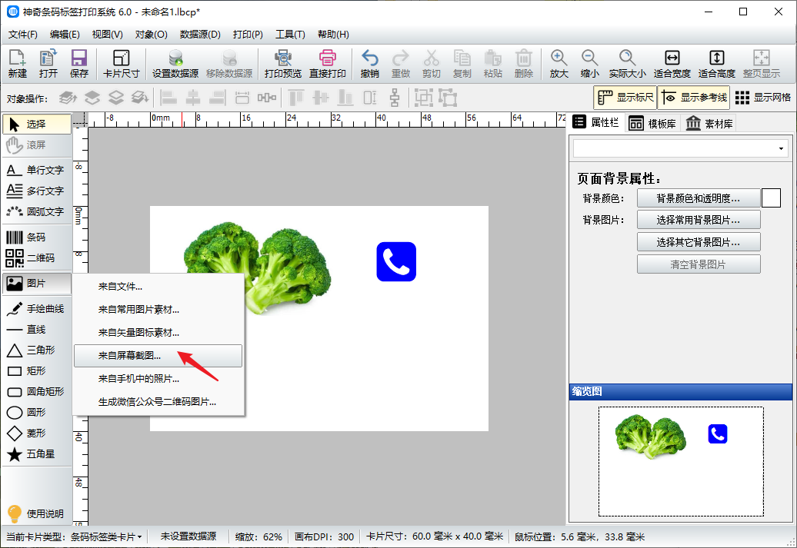Select the 二维码 QR code tool

37,258
